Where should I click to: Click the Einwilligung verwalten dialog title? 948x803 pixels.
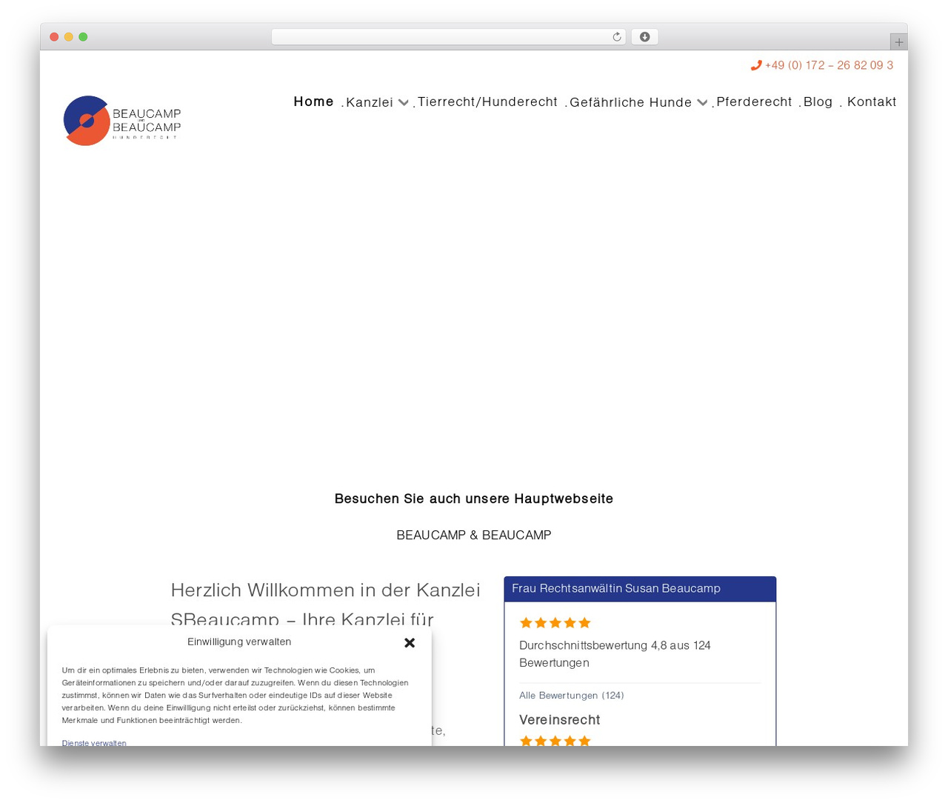239,642
